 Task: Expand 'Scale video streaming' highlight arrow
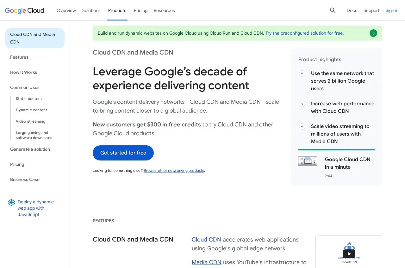tap(302, 126)
